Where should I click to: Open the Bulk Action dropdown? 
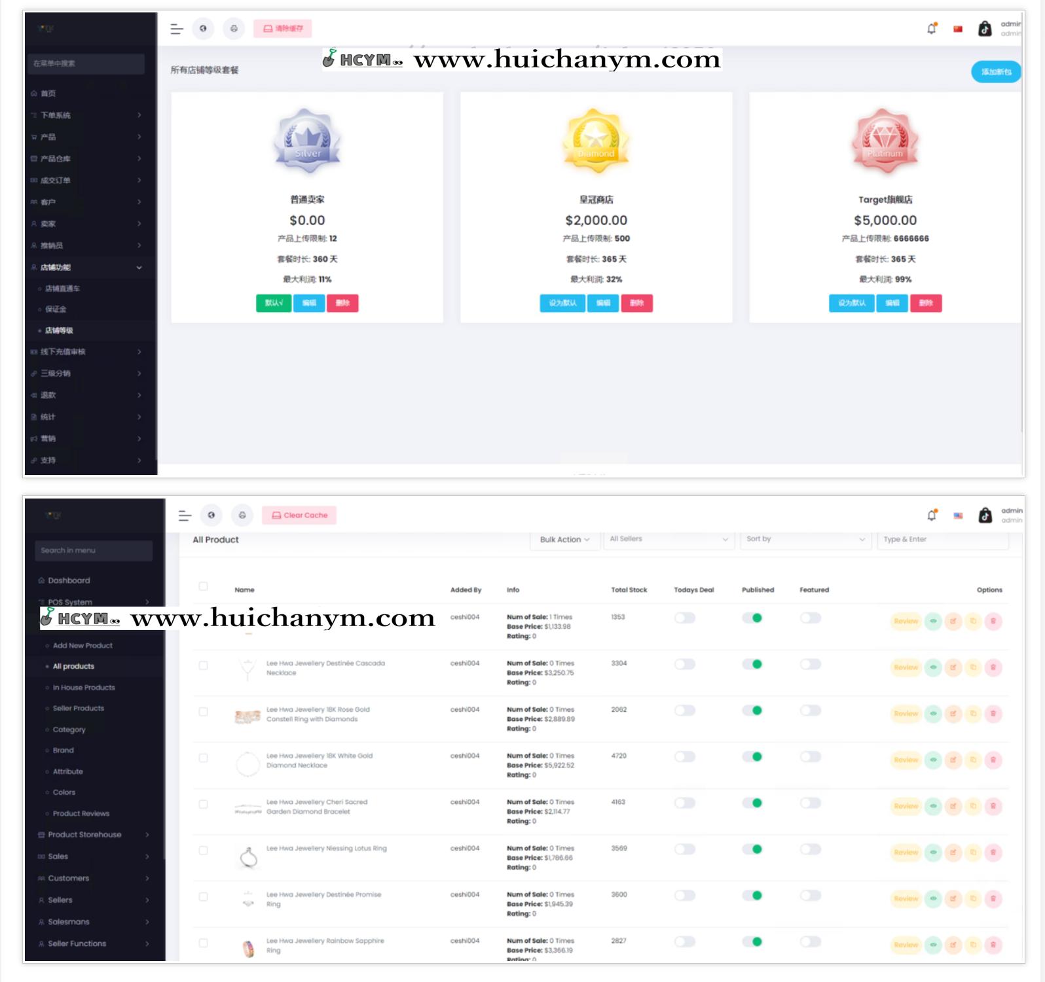(x=564, y=540)
